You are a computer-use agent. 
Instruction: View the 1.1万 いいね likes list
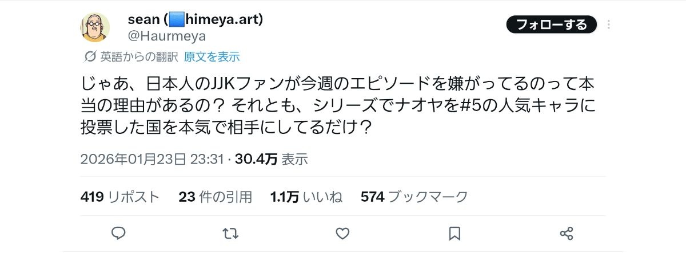[306, 197]
